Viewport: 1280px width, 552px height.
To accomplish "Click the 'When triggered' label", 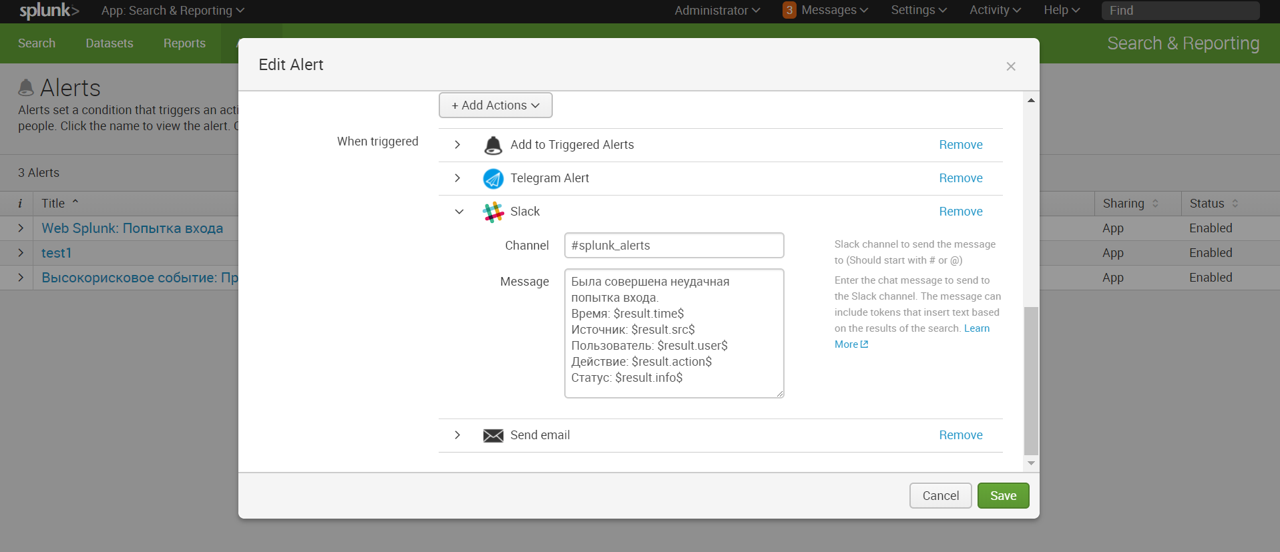I will (377, 142).
